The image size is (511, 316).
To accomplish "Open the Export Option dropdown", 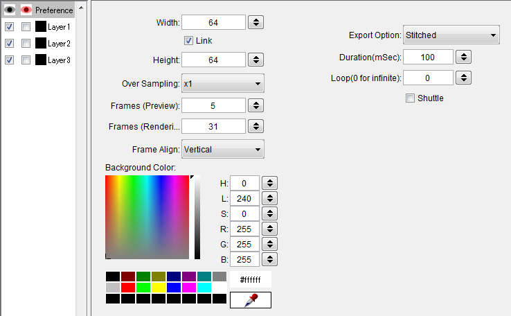I will pos(451,35).
